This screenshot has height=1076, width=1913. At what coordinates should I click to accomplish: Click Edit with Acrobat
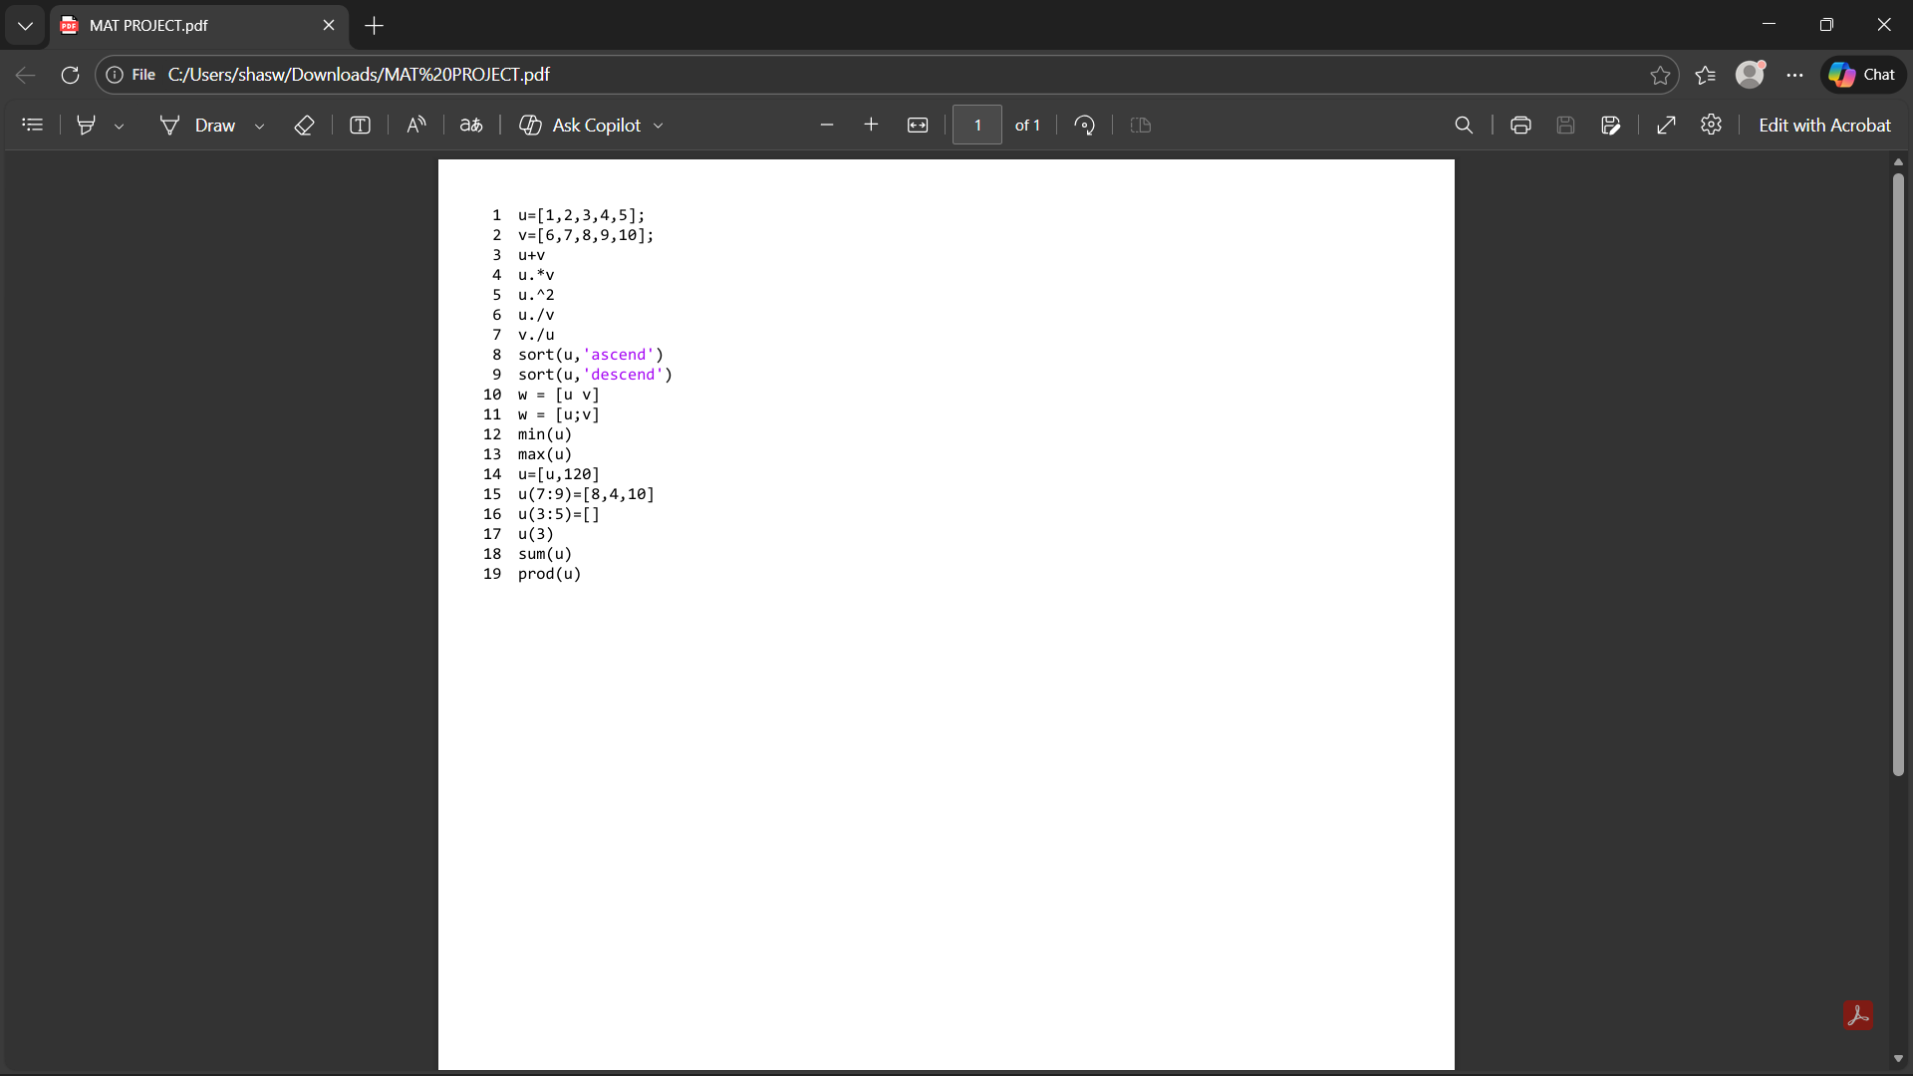tap(1824, 125)
